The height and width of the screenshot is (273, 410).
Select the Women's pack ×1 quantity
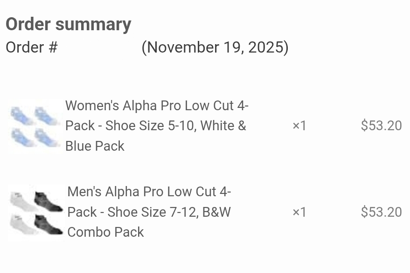click(299, 126)
